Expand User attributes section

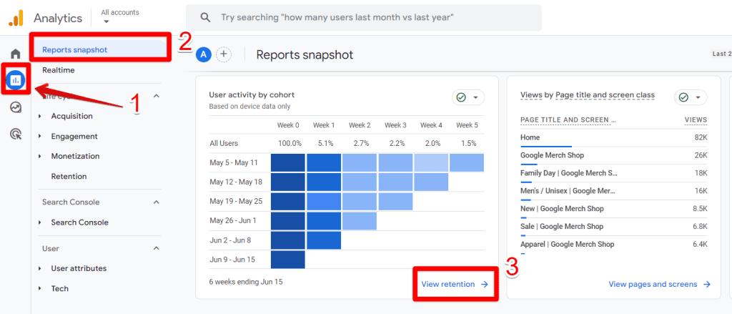pyautogui.click(x=40, y=268)
